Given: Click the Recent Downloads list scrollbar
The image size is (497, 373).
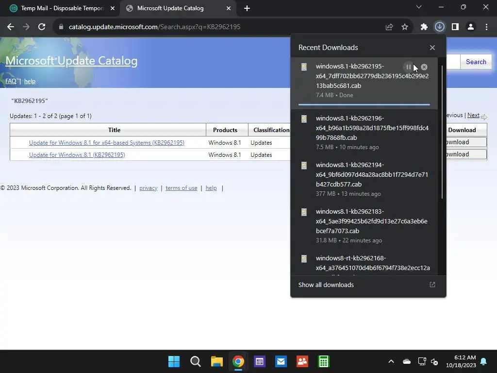Looking at the screenshot, I should coord(442,132).
